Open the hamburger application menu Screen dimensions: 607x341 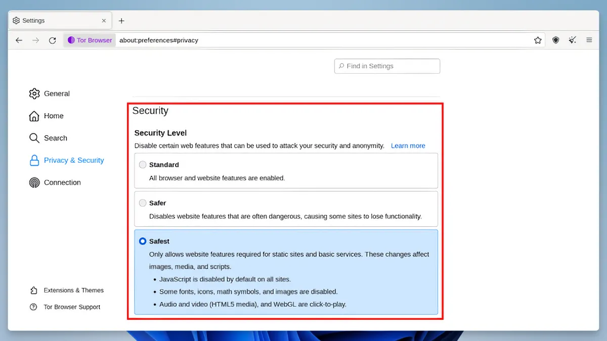point(589,40)
